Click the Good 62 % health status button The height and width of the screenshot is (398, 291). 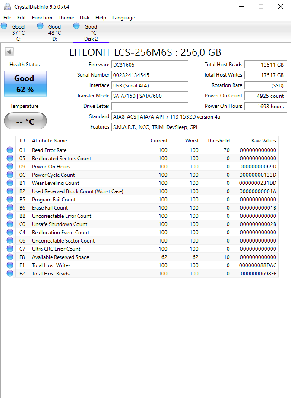click(25, 84)
